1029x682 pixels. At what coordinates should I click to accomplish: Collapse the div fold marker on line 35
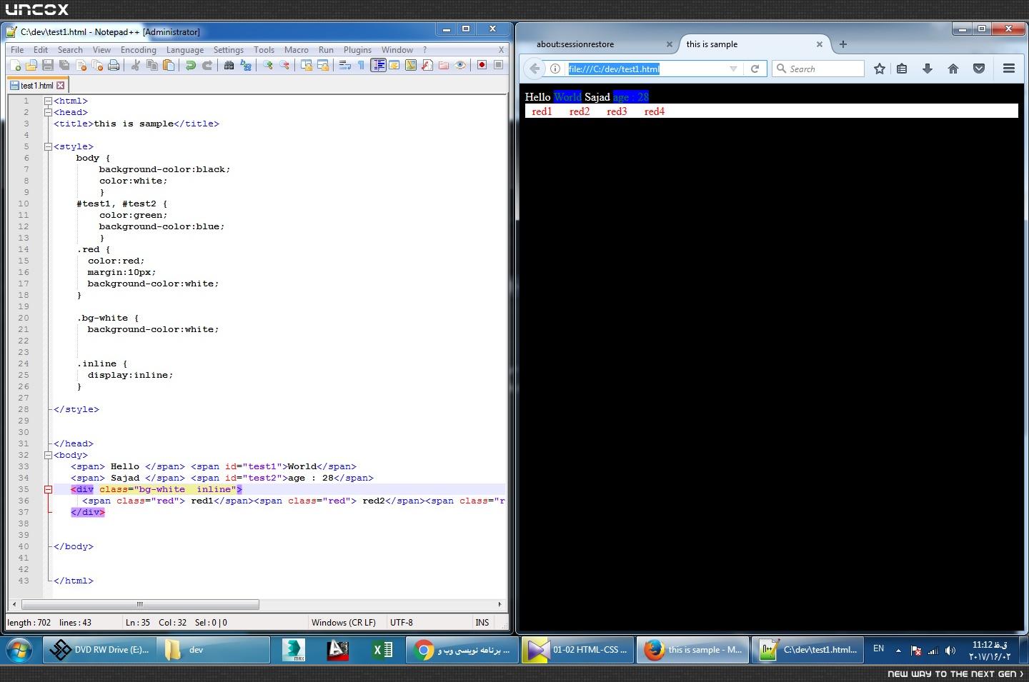pyautogui.click(x=48, y=489)
